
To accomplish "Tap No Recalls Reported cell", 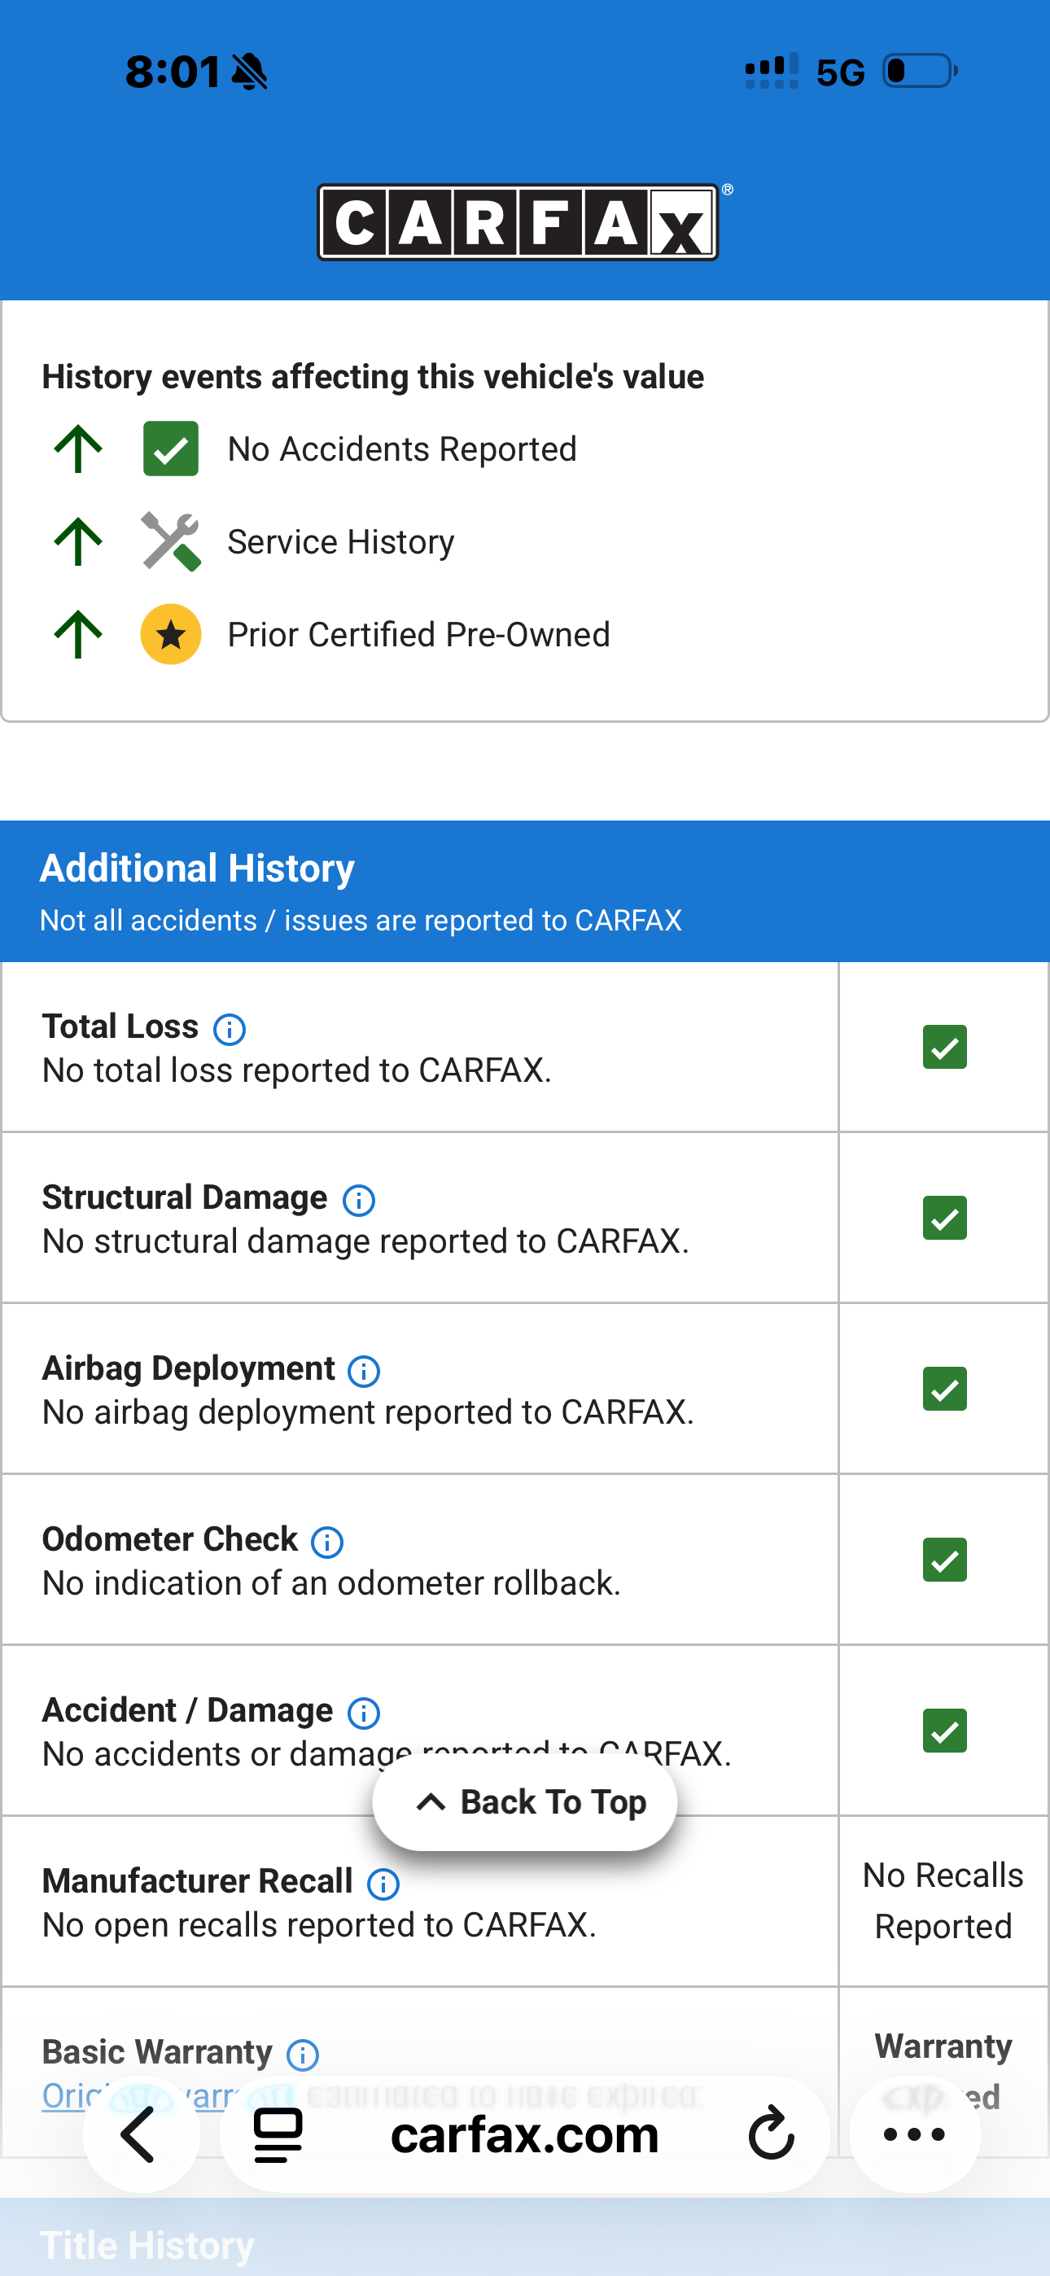I will click(x=943, y=1901).
